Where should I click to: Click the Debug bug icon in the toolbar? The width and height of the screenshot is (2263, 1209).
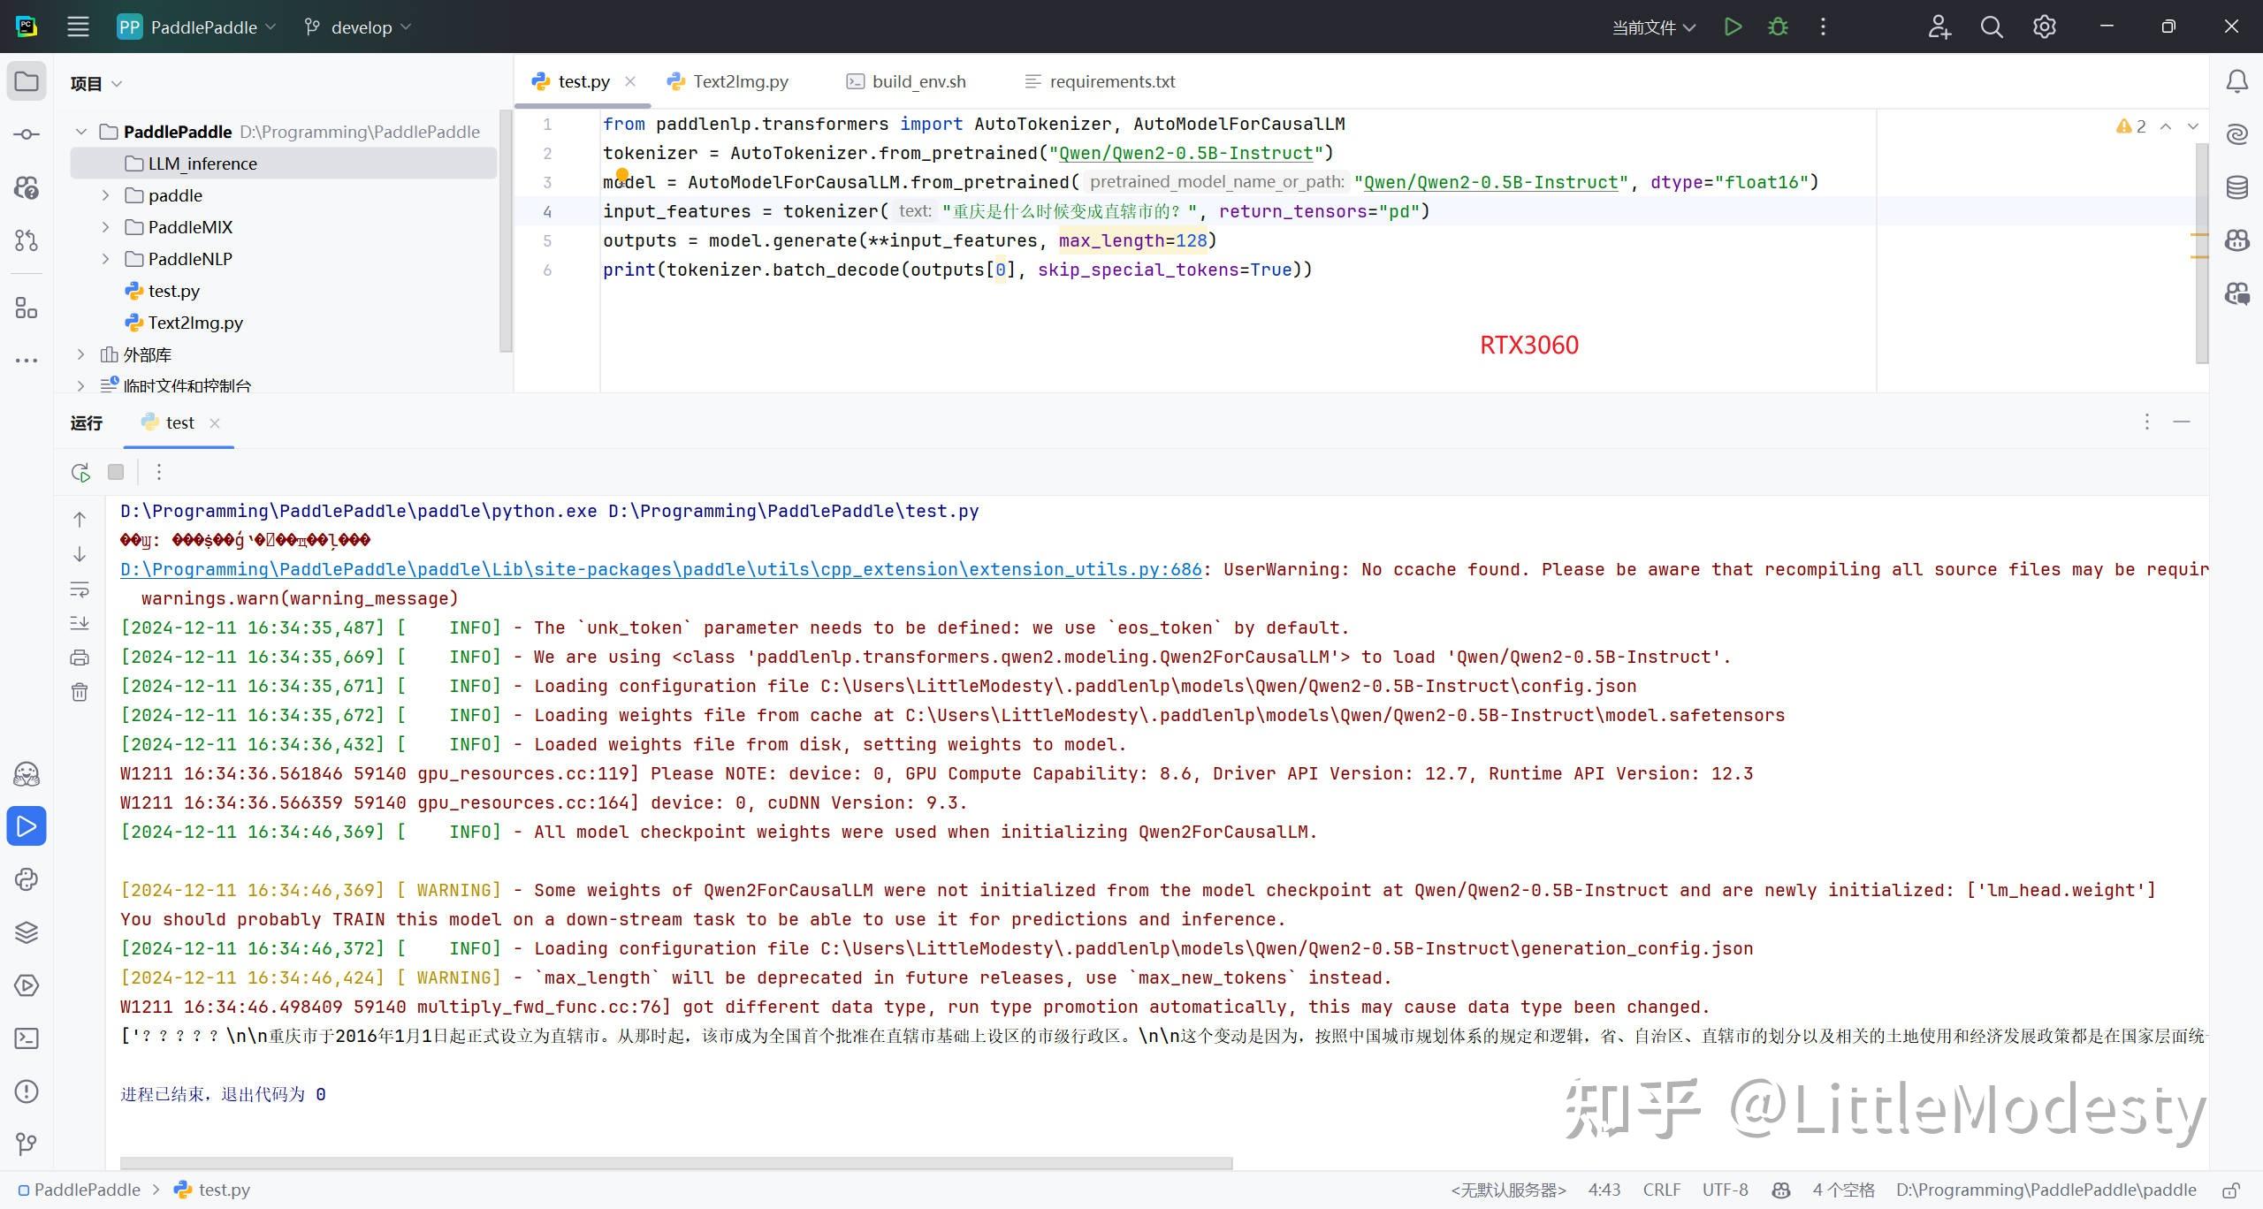(x=1778, y=27)
